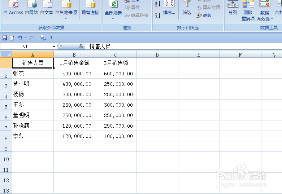Screen dimensions: 282x194
Task: Select row 1 header
Action: click(x=6, y=63)
